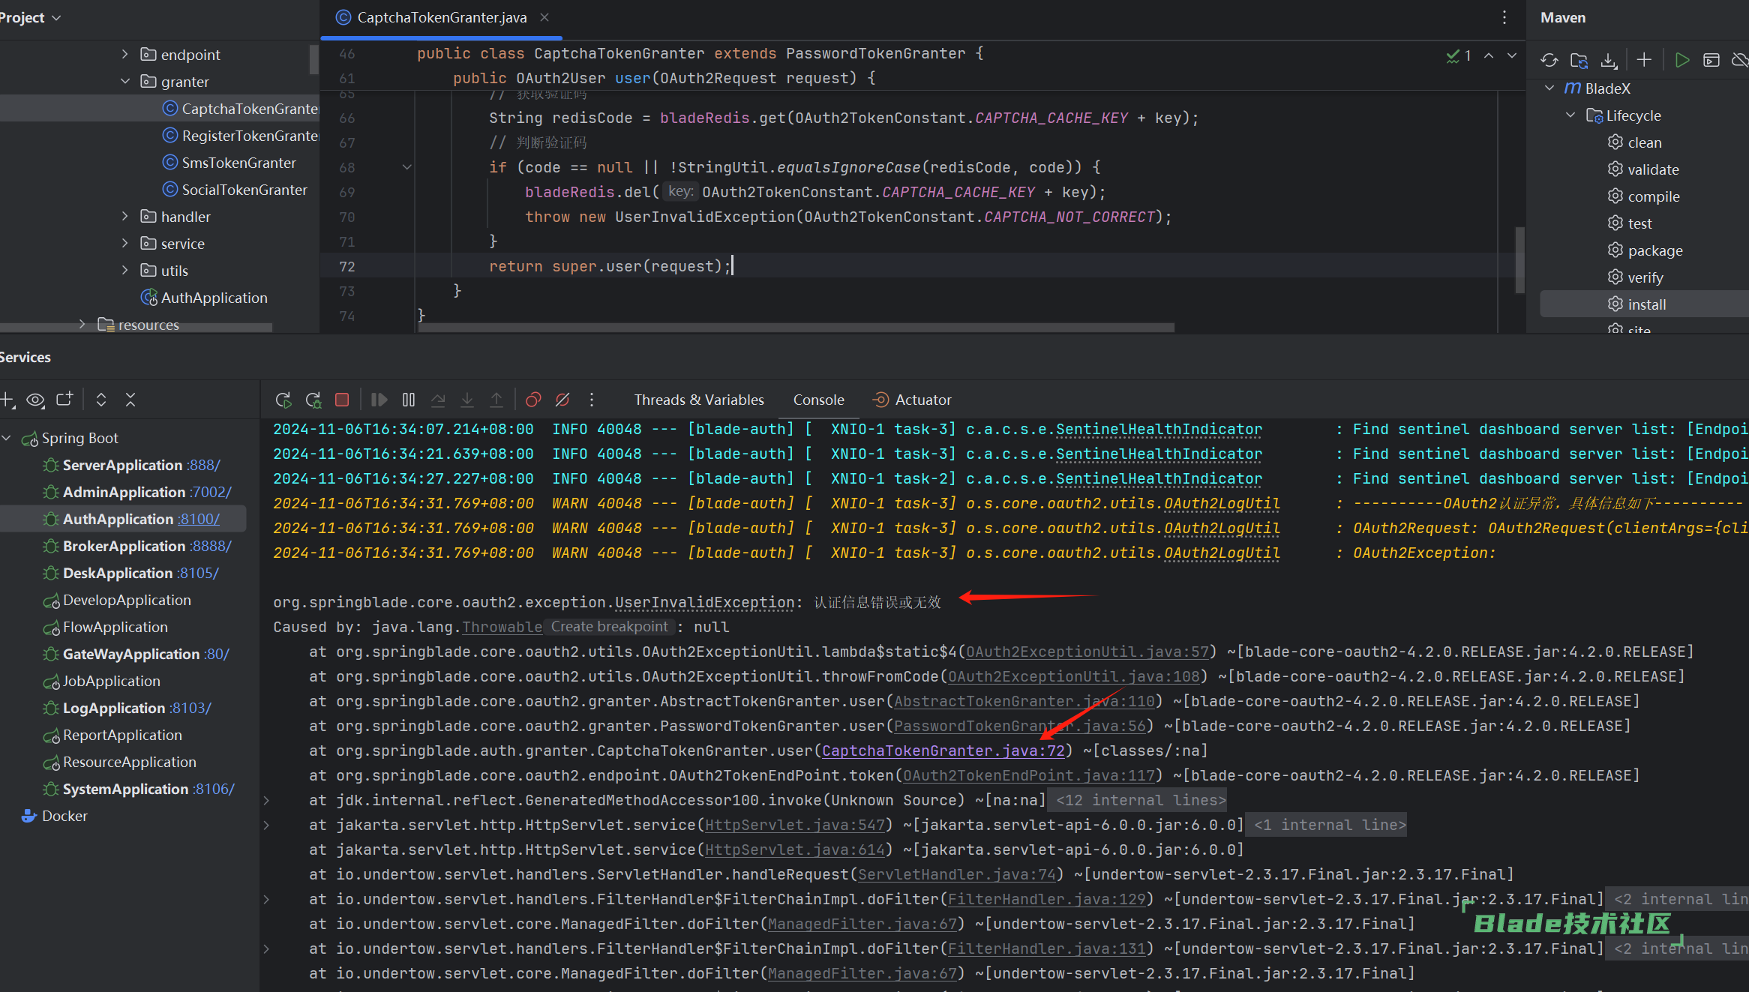Stop the running AuthApplication

point(342,400)
